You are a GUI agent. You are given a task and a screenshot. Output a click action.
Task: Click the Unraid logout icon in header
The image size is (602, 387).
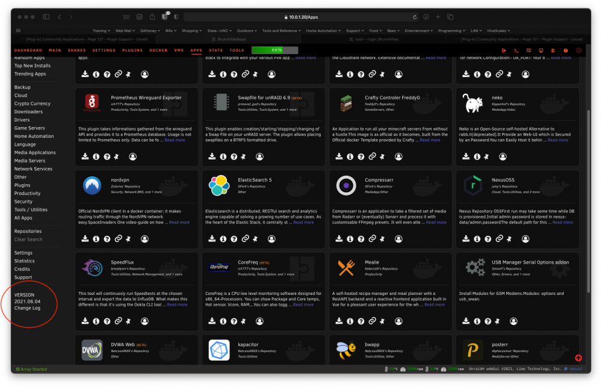tap(504, 51)
